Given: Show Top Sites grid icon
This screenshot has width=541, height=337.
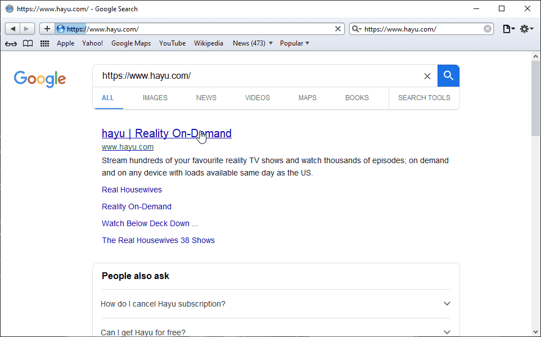Looking at the screenshot, I should pyautogui.click(x=44, y=43).
